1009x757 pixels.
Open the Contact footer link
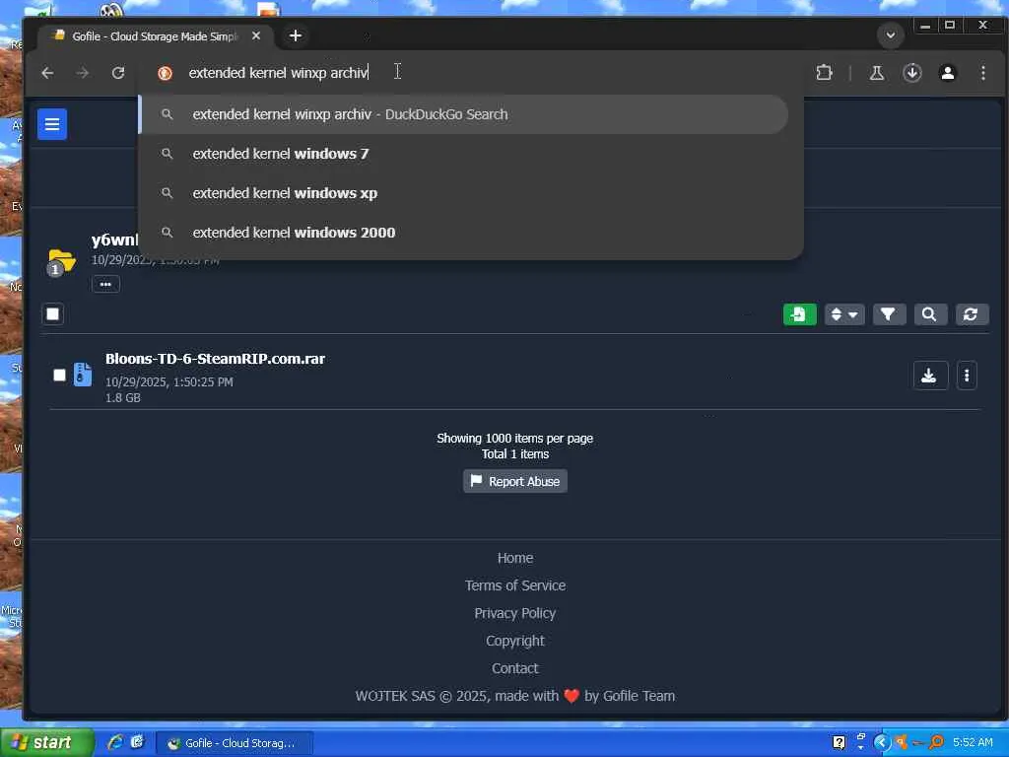[x=514, y=669]
